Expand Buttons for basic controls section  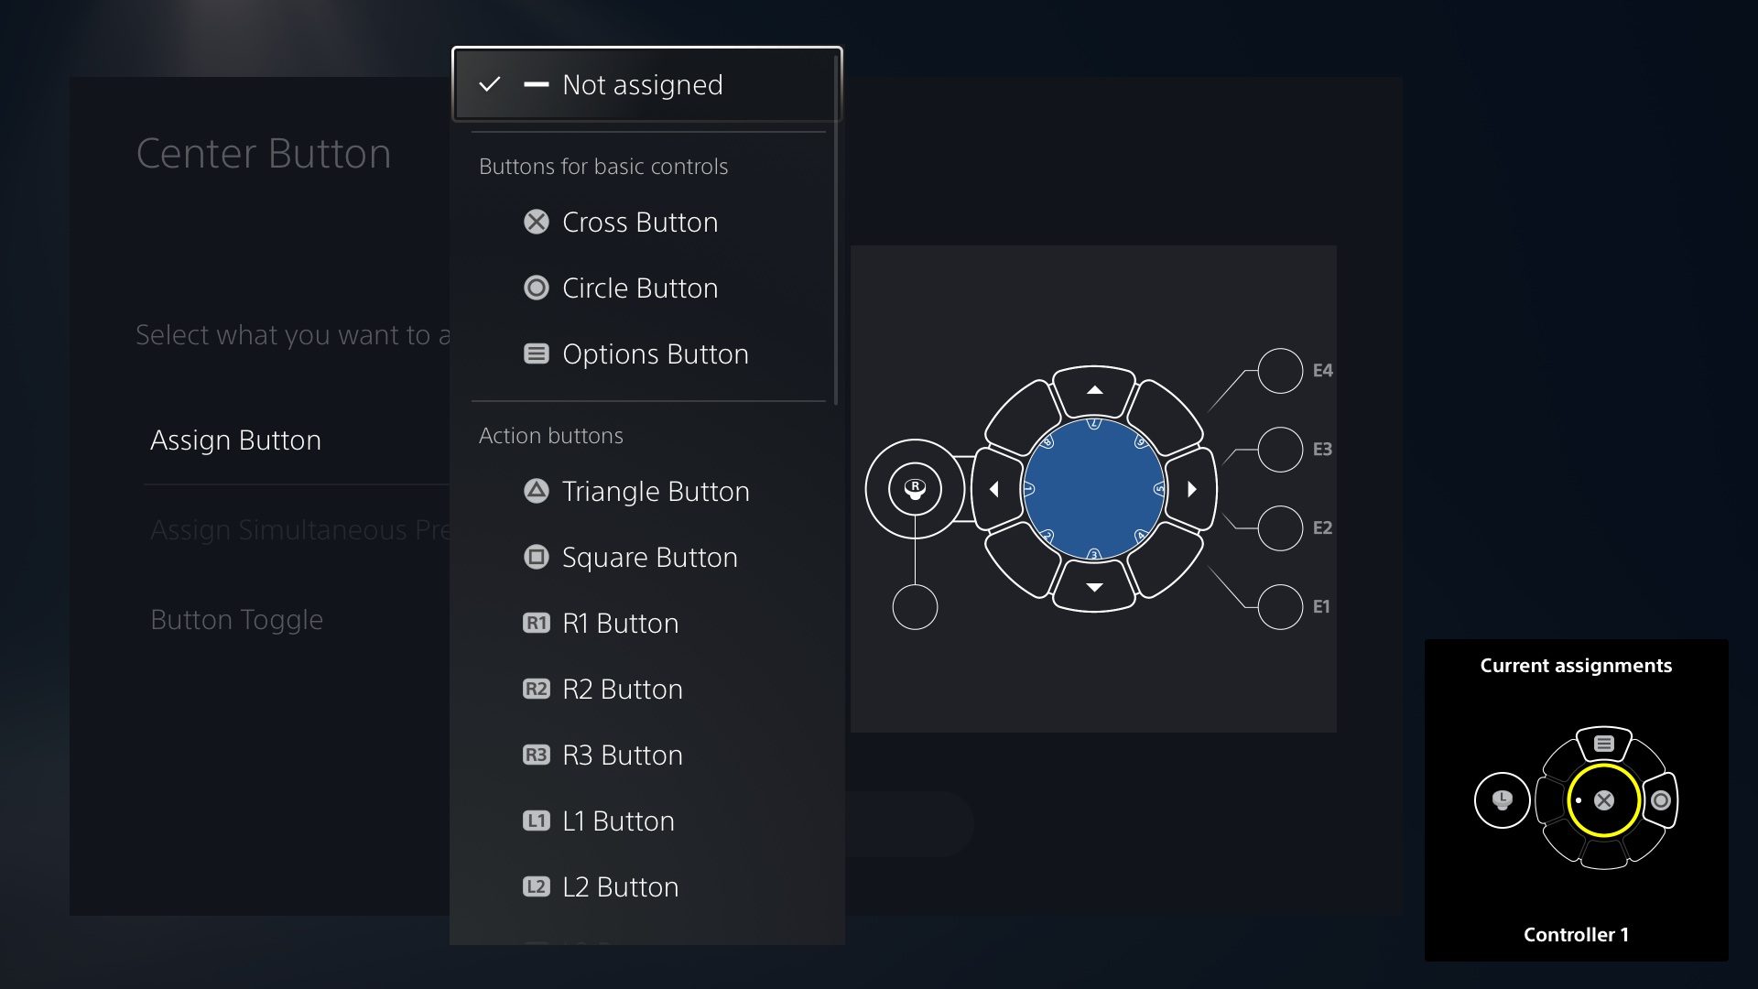603,166
